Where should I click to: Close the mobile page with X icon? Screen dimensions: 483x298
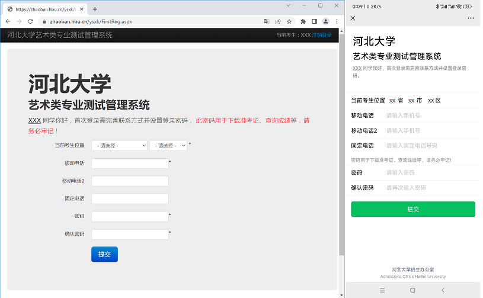coord(353,18)
